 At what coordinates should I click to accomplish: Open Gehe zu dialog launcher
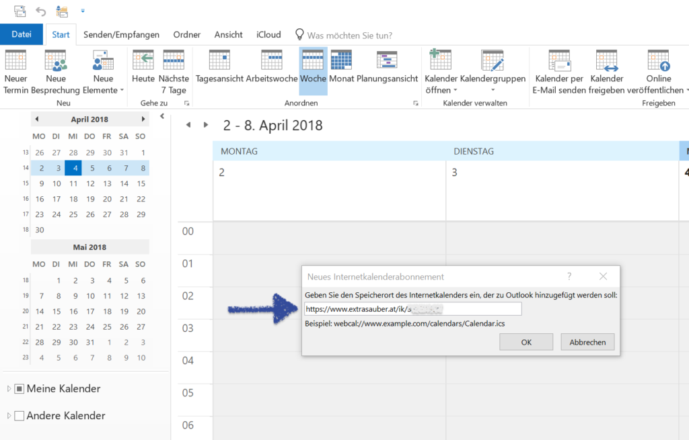point(187,103)
